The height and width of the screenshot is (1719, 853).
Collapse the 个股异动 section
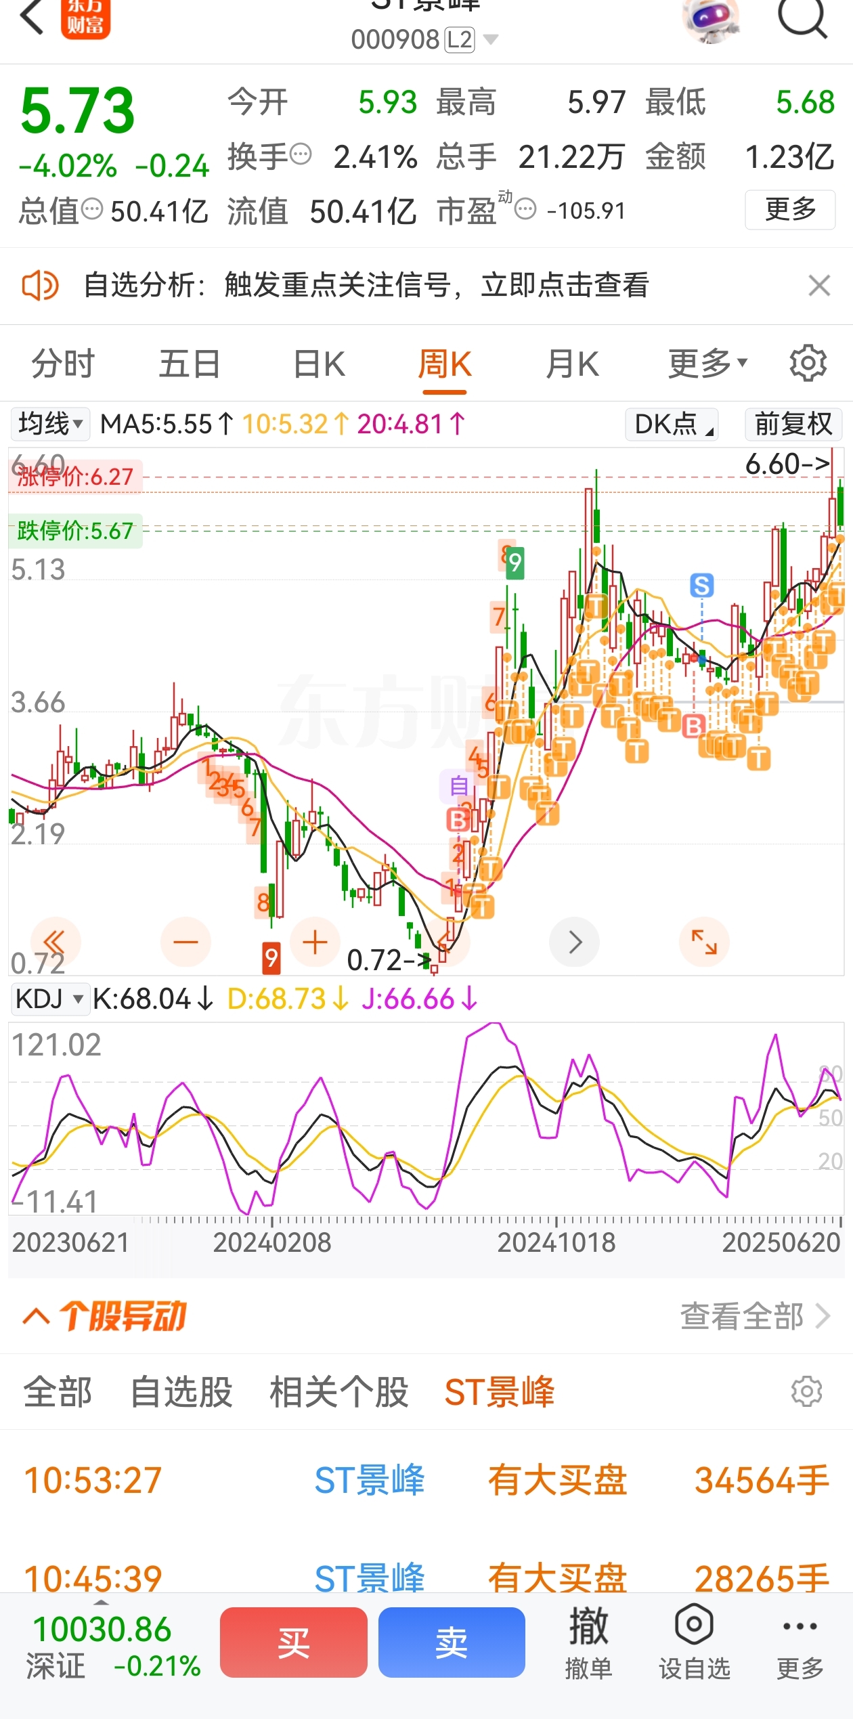tap(37, 1316)
